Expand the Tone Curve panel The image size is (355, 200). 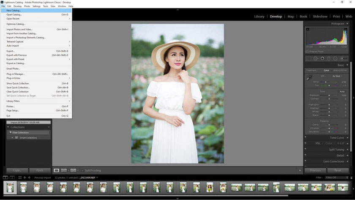point(347,138)
